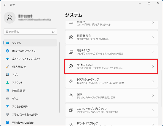Image resolution: width=163 pixels, height=126 pixels.
Task: Open Bluetooth とデバイス settings
Action: (x=24, y=51)
